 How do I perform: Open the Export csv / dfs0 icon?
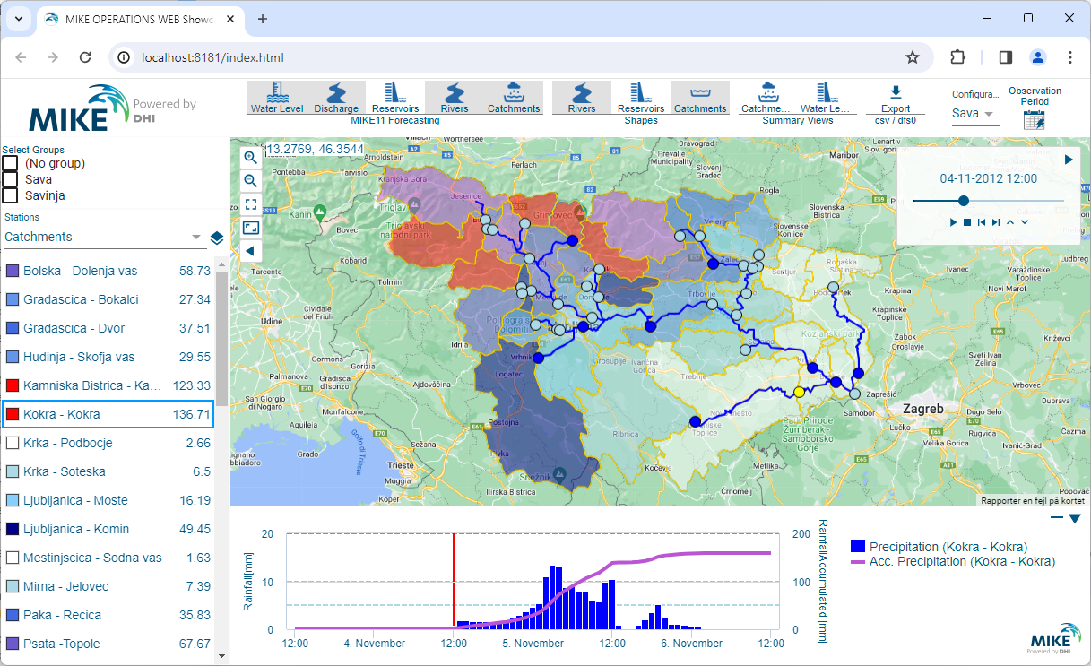pos(895,97)
